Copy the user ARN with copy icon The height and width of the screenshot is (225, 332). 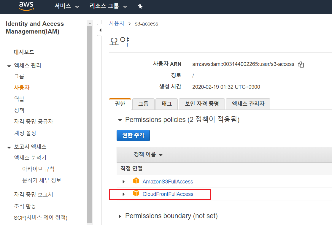(301, 64)
